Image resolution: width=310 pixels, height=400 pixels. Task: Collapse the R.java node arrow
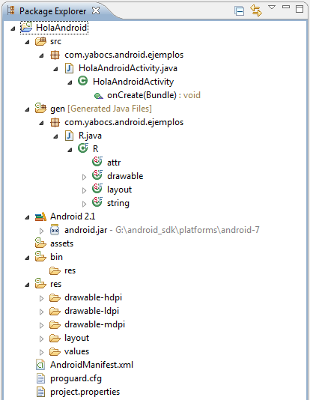click(x=56, y=137)
